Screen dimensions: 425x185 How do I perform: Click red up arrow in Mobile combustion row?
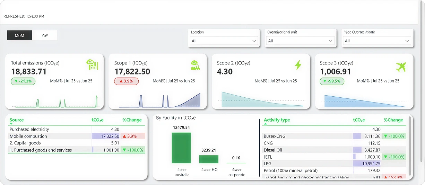pyautogui.click(x=124, y=136)
